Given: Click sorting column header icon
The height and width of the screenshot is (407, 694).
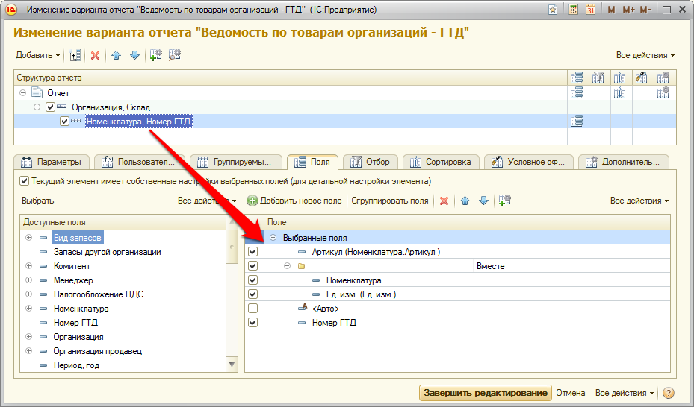Looking at the screenshot, I should (x=619, y=78).
